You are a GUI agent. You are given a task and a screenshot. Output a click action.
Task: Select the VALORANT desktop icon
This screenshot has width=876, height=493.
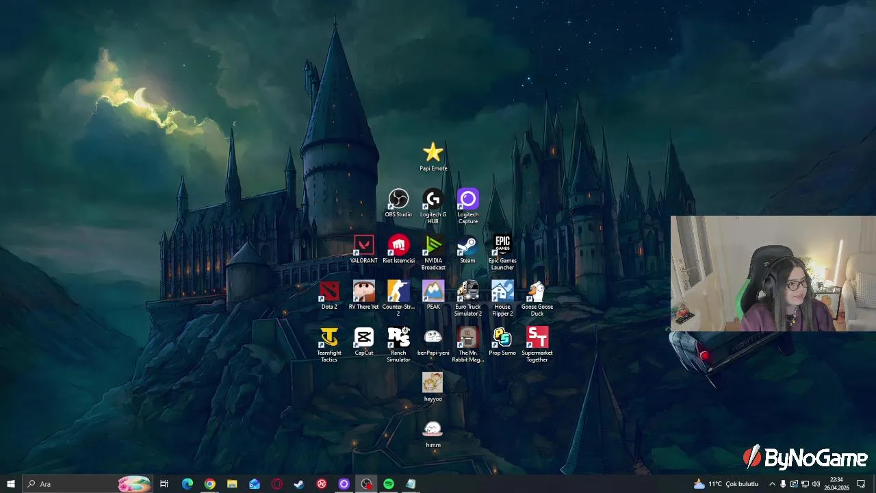[364, 249]
